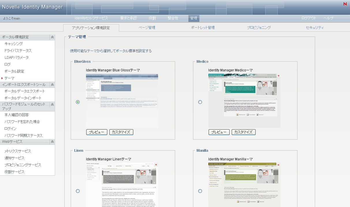350x207 pixels.
Task: Open パスワード同期ステータス in the sidebar
Action: (23, 136)
